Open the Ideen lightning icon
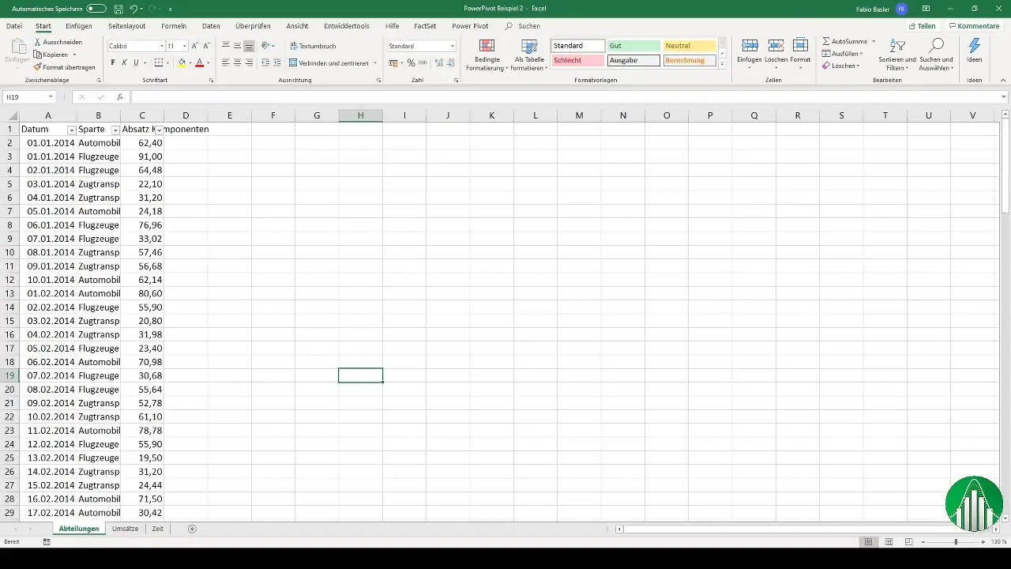1011x569 pixels. click(975, 45)
